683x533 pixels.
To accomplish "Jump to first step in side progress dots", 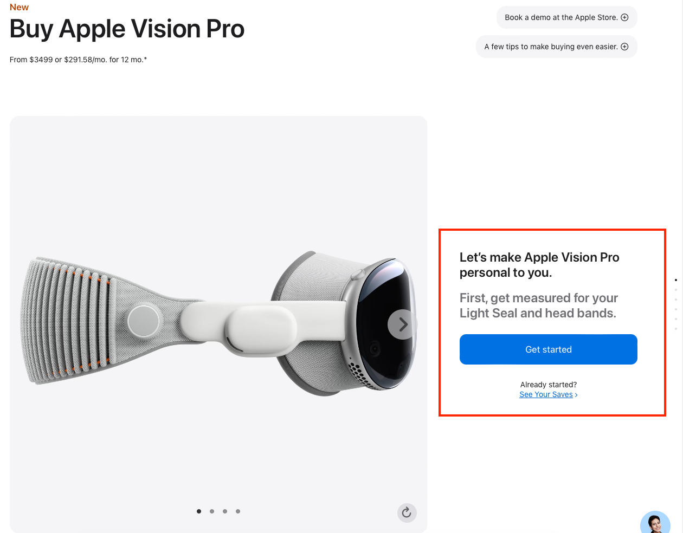I will pos(676,280).
